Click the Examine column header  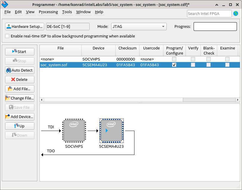click(x=227, y=51)
